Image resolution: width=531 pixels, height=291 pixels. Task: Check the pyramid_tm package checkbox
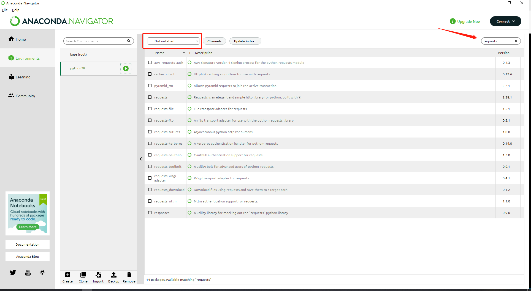pos(150,86)
